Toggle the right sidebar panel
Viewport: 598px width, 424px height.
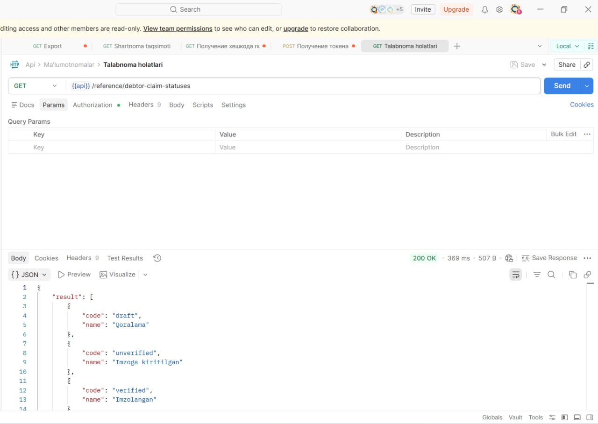(590, 417)
